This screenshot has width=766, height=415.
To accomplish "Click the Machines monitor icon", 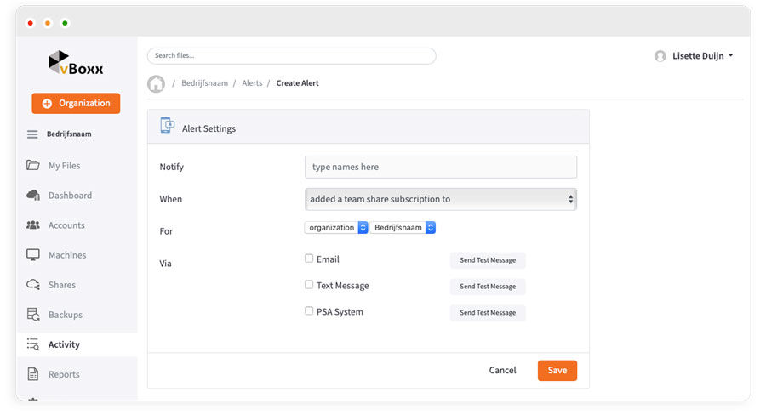I will pos(33,255).
